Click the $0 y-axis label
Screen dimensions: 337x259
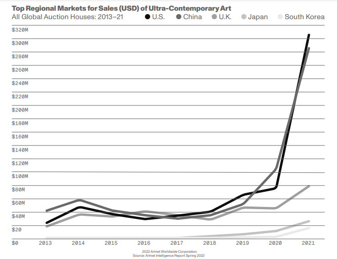pyautogui.click(x=15, y=243)
